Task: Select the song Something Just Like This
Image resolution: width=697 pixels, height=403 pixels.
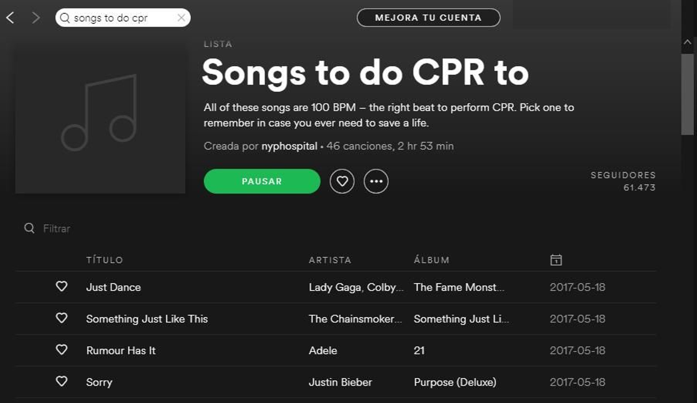Action: point(147,319)
